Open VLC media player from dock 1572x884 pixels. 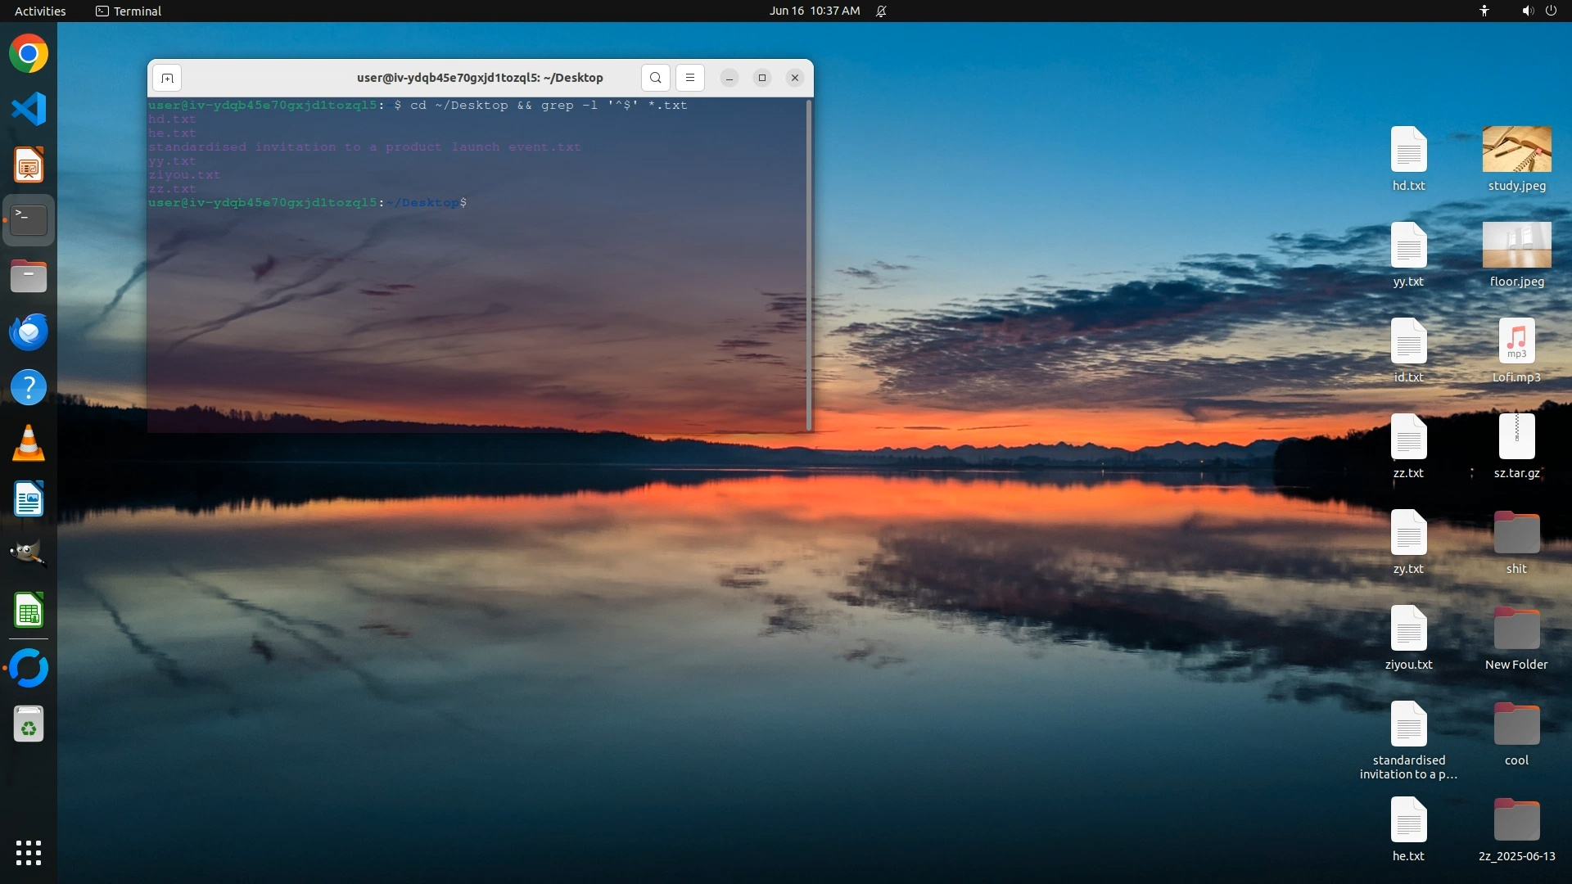[x=29, y=444]
